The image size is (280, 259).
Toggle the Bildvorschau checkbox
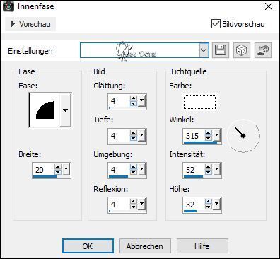click(x=216, y=24)
